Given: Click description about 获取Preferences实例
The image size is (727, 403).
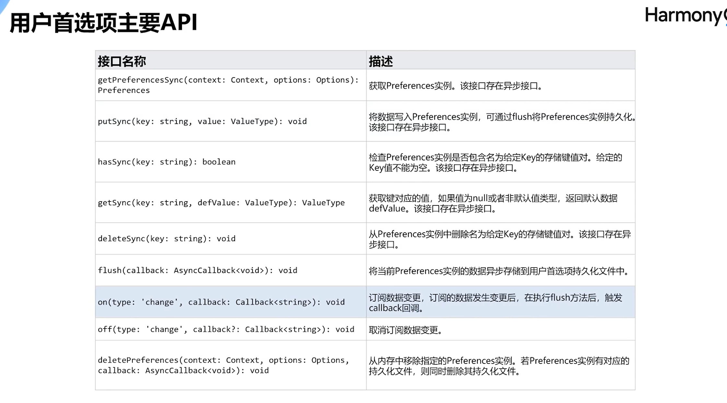Looking at the screenshot, I should [455, 86].
